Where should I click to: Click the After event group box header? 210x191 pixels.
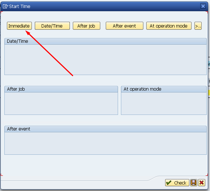(105, 129)
